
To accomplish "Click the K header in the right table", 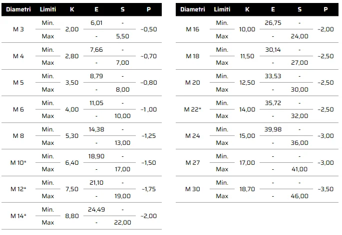I will click(x=247, y=9).
